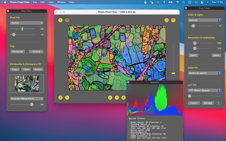Image resolution: width=226 pixels, height=141 pixels.
Task: Apply the saturation and luminosity settings
Action: tap(193, 55)
